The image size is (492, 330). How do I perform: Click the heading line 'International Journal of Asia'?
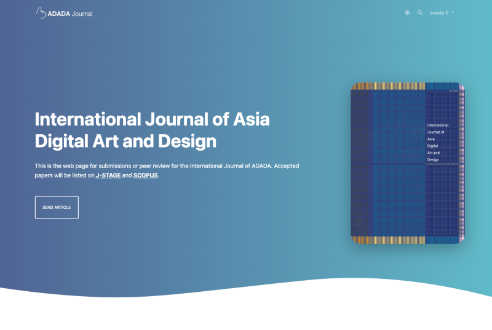point(153,119)
